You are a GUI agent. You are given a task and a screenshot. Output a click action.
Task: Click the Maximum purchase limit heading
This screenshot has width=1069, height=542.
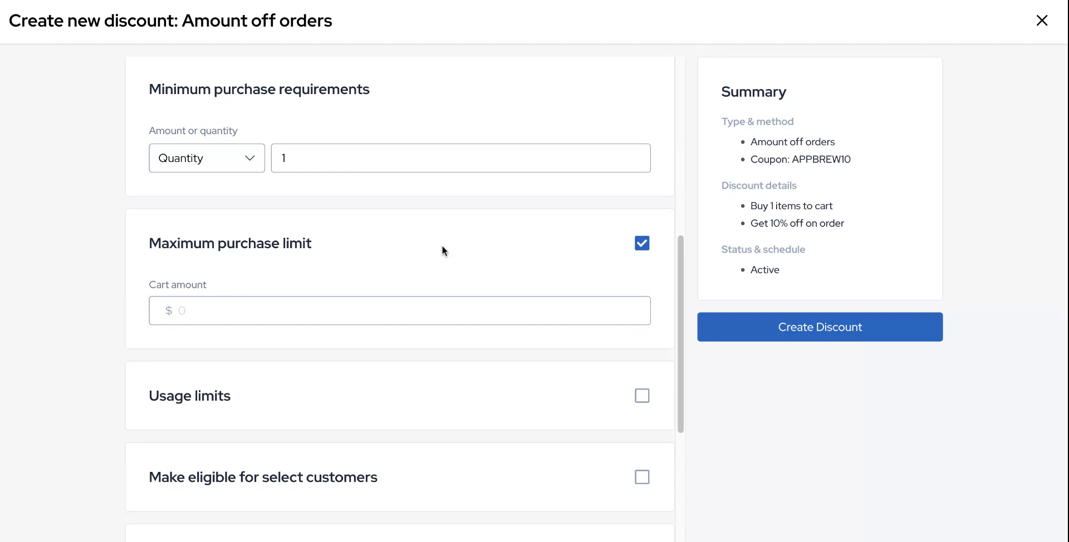[230, 243]
